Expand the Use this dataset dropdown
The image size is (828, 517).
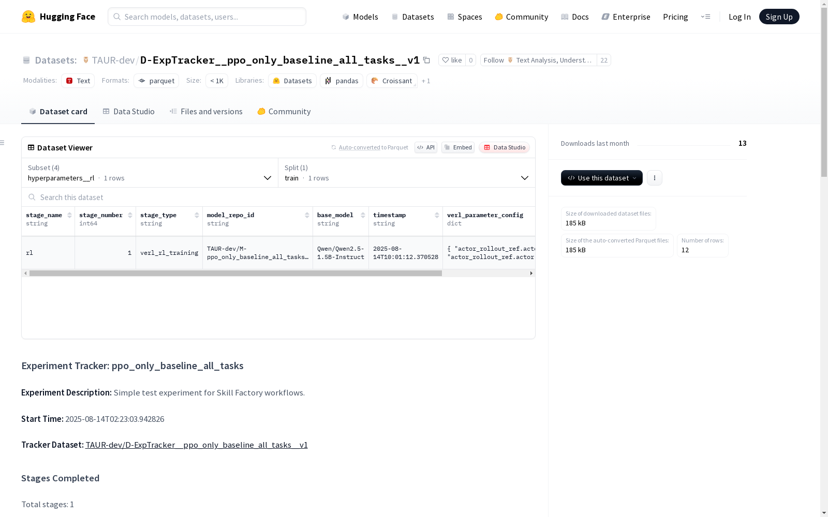[602, 178]
